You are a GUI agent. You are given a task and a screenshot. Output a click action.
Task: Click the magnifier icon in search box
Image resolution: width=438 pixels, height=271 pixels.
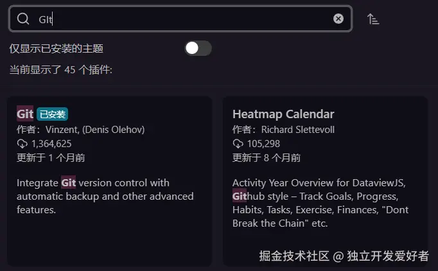(x=23, y=19)
